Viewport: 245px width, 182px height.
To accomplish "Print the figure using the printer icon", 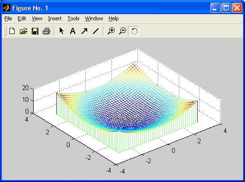I will tap(46, 31).
